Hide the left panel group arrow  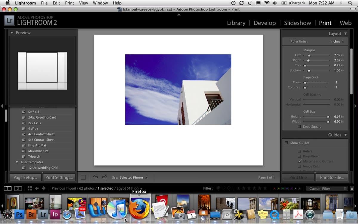(x=2, y=106)
